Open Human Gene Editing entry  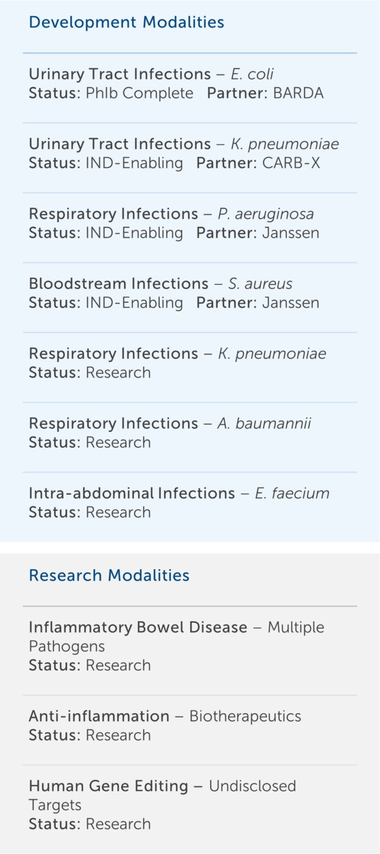pyautogui.click(x=162, y=786)
